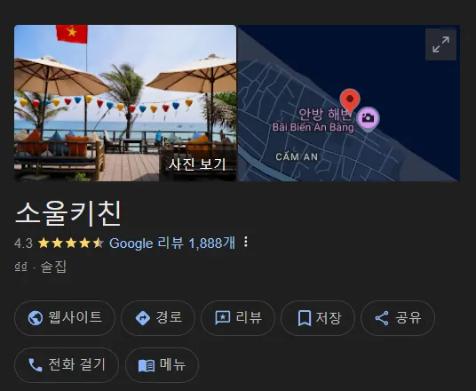Open the Google 리뷰 1,888개 link
476x391 pixels.
click(172, 243)
